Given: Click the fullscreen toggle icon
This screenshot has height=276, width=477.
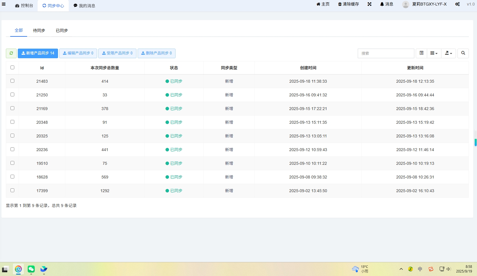Looking at the screenshot, I should (369, 4).
